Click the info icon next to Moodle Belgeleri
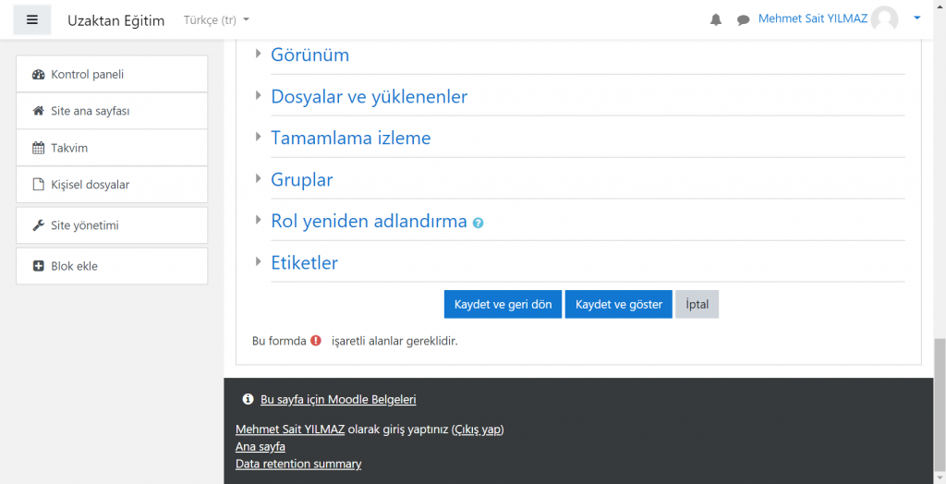The height and width of the screenshot is (484, 946). (x=248, y=399)
